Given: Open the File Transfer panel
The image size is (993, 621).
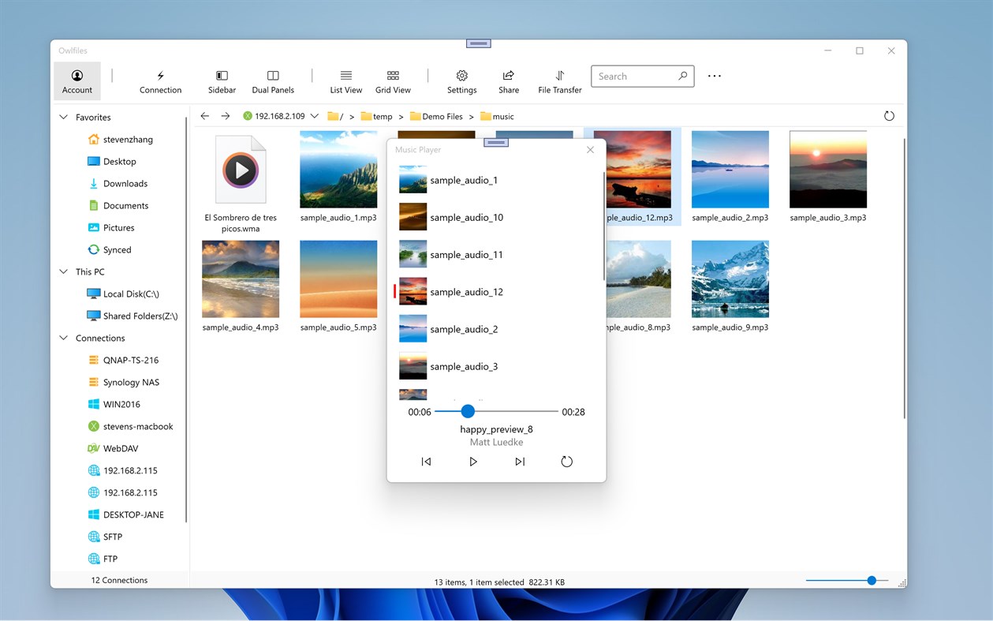Looking at the screenshot, I should [x=559, y=80].
